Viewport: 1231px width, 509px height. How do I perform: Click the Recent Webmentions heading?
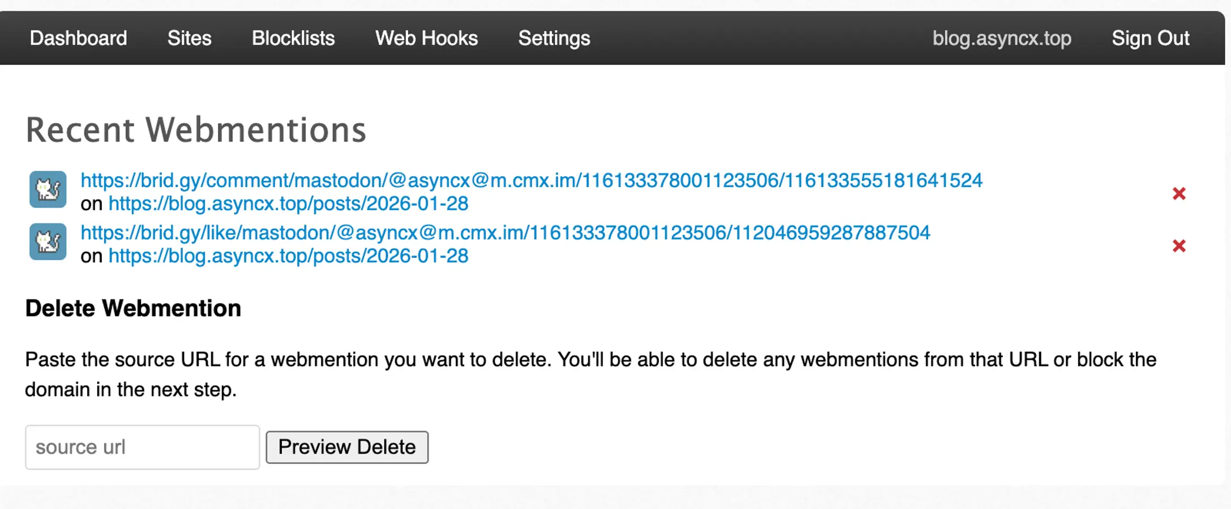pyautogui.click(x=196, y=130)
